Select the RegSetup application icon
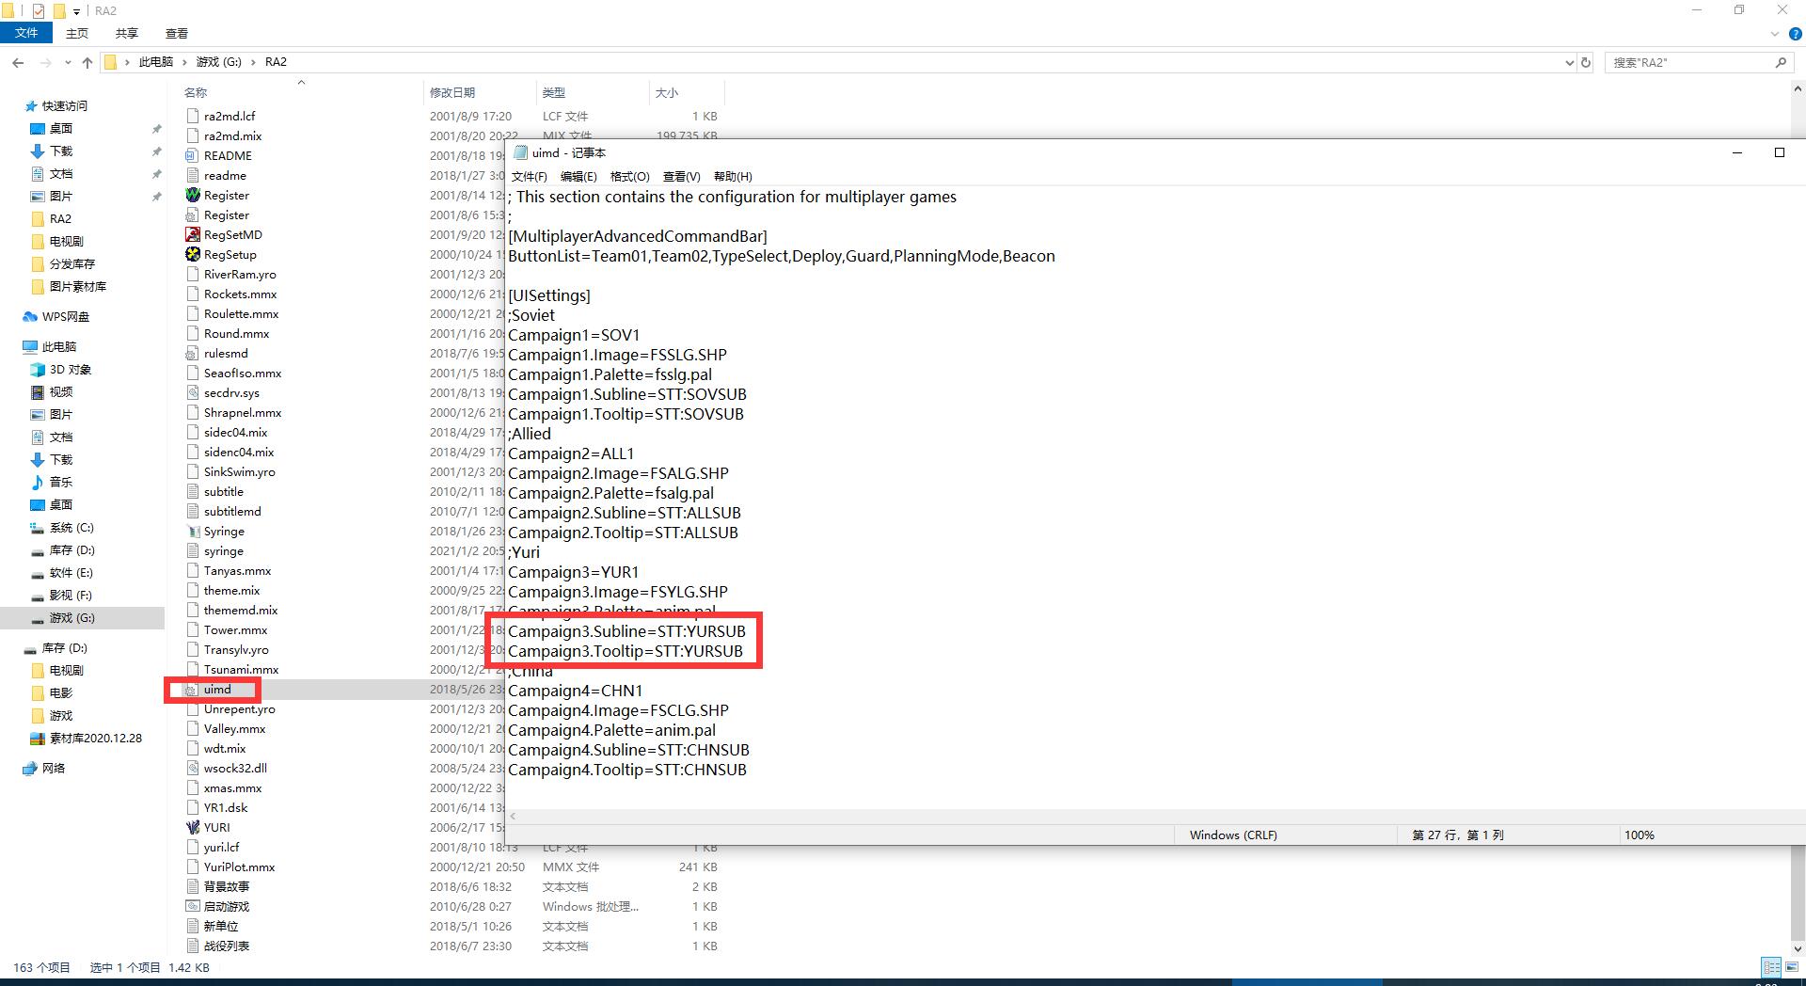 pyautogui.click(x=193, y=254)
